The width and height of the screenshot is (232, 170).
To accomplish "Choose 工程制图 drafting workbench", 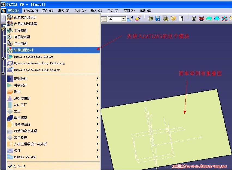I will coord(53,30).
